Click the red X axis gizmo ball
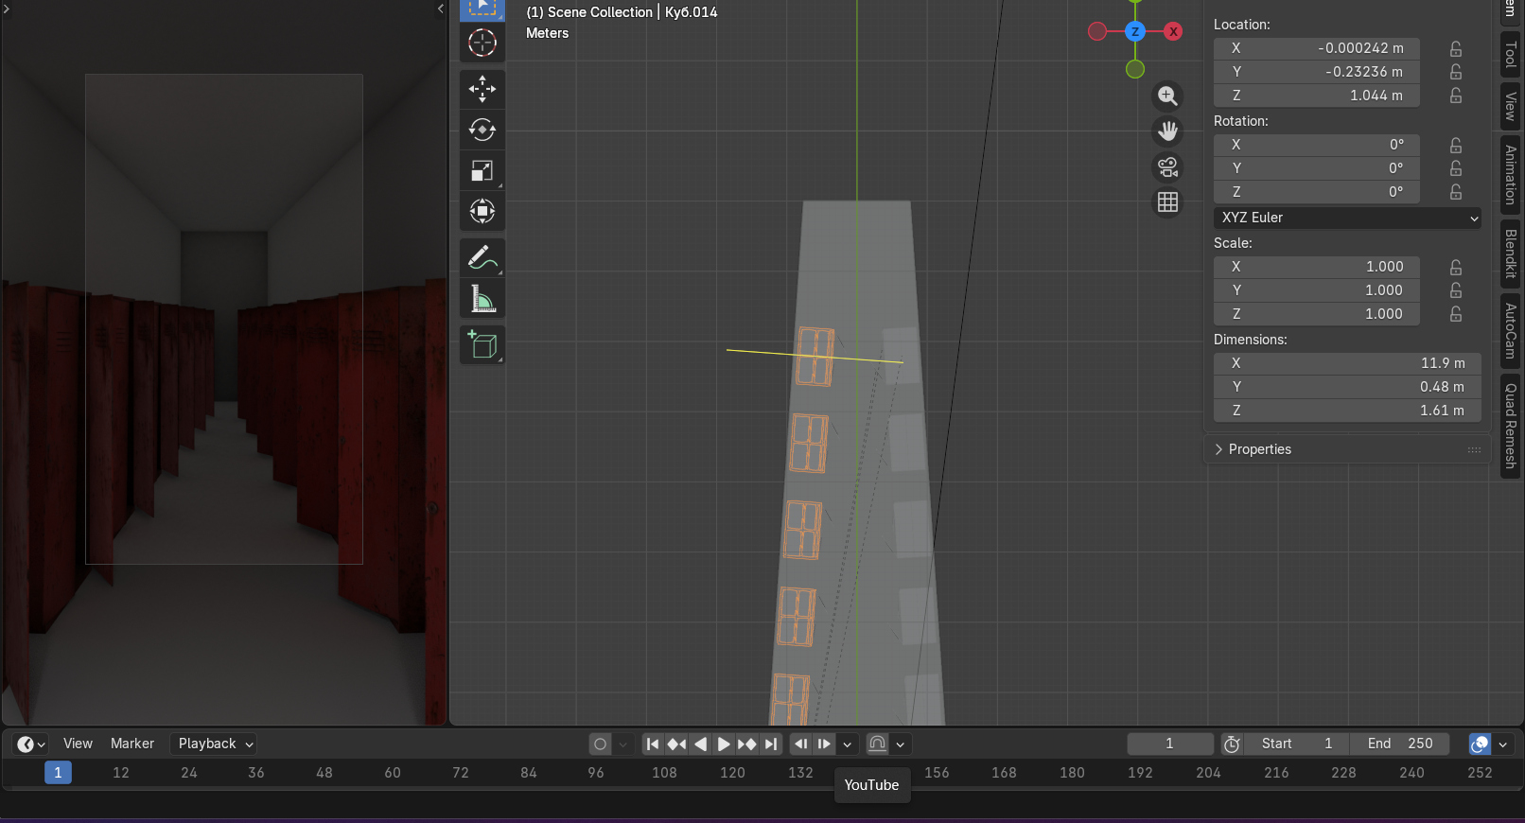This screenshot has height=823, width=1525. (x=1173, y=31)
